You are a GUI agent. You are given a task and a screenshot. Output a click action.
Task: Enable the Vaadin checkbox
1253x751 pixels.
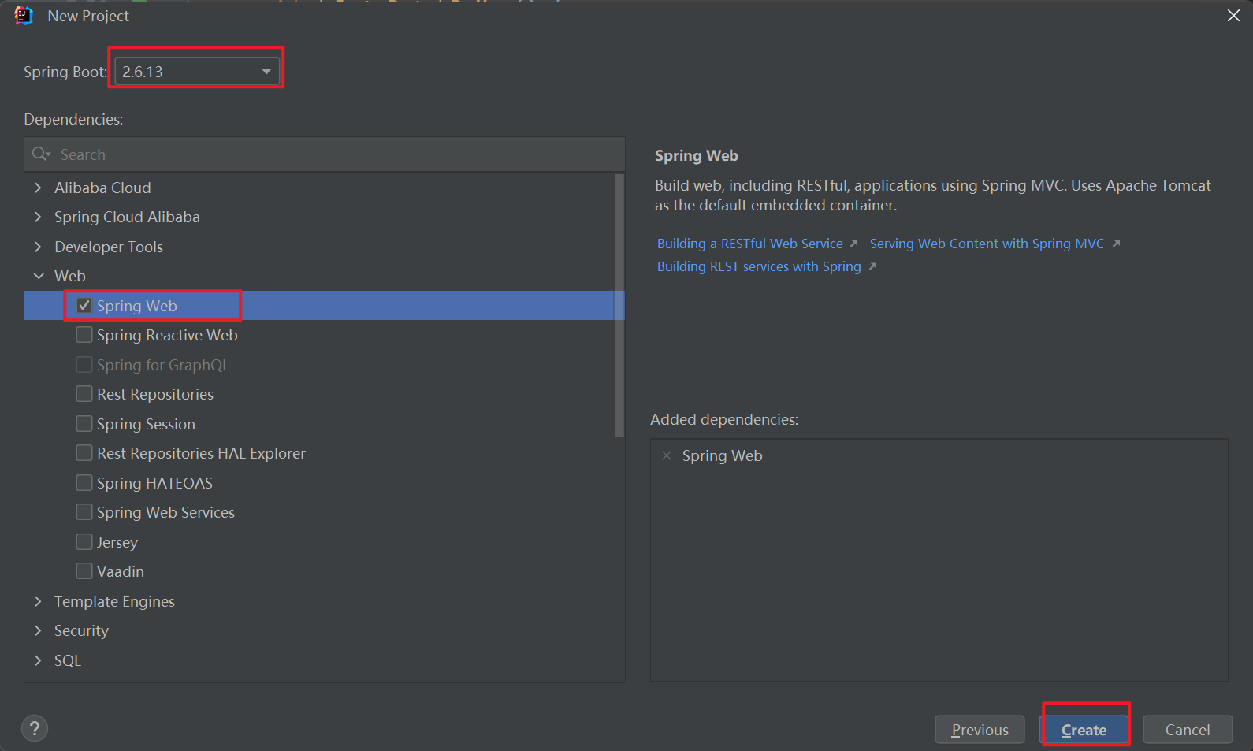tap(84, 571)
